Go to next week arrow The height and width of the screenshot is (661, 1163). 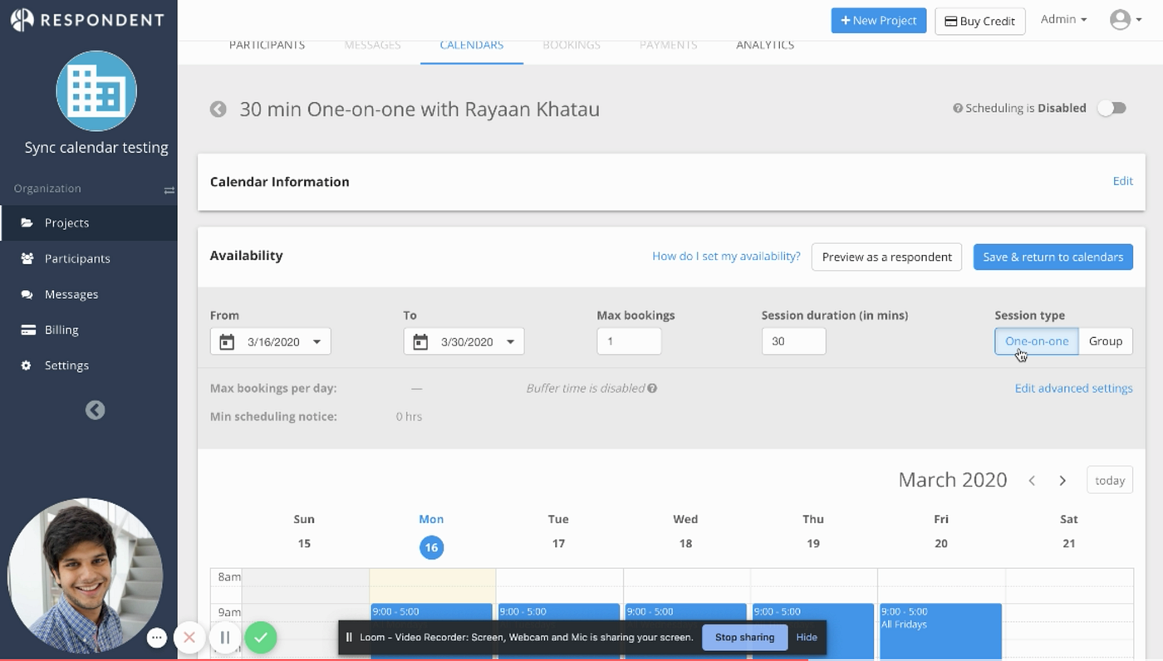[x=1062, y=481]
